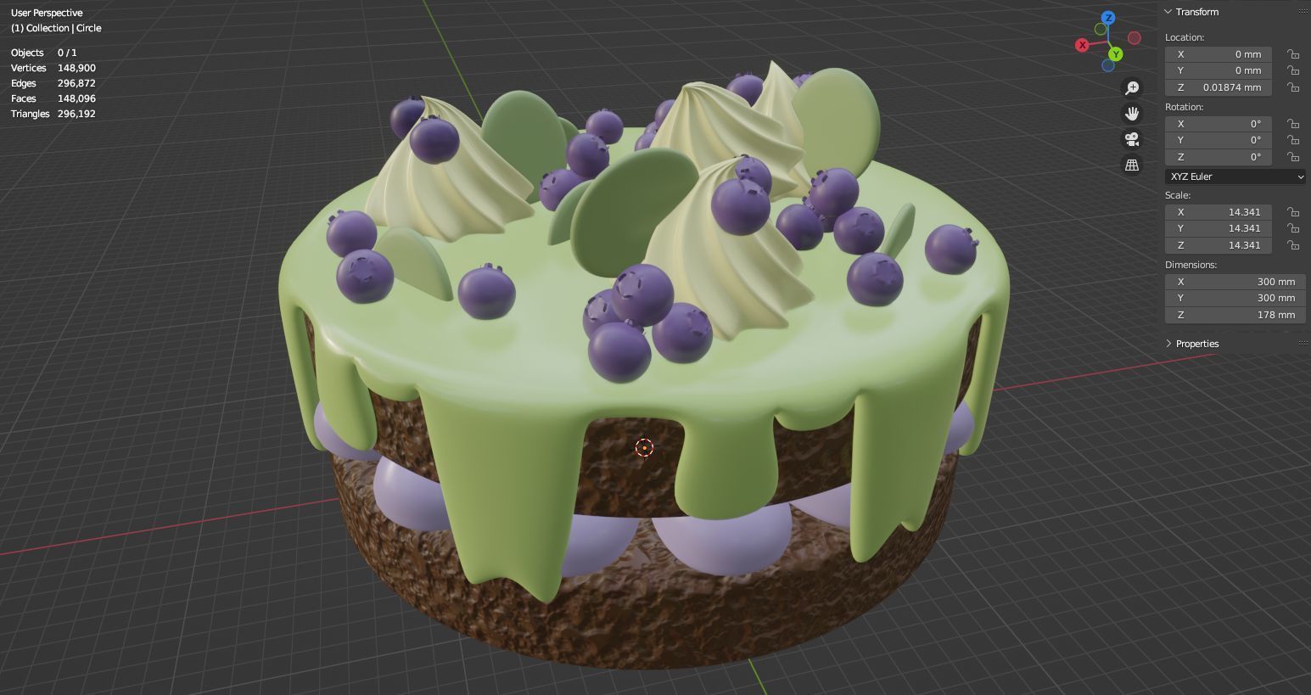Click the red X axis on gizmo

(x=1082, y=45)
